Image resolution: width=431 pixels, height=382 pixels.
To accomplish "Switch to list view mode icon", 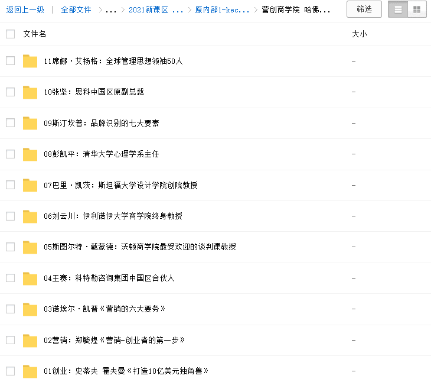I will click(x=398, y=9).
